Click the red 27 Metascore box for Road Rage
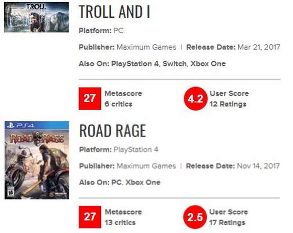Screen dimensions: 293x233 coord(89,217)
